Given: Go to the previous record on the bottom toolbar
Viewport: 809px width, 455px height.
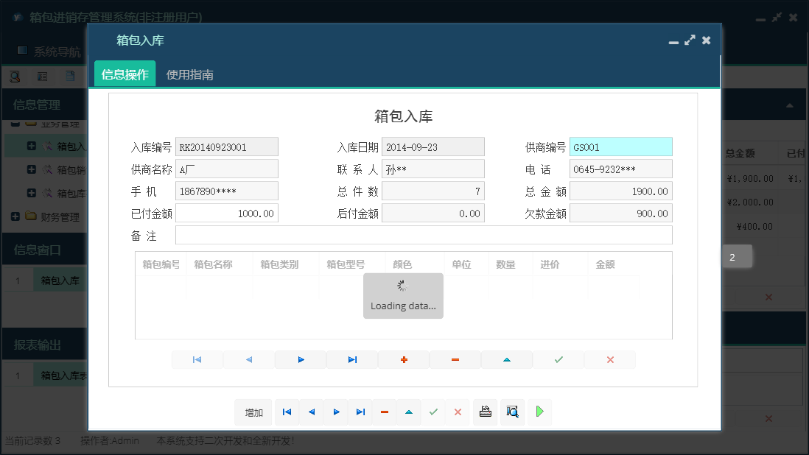Looking at the screenshot, I should tap(311, 412).
